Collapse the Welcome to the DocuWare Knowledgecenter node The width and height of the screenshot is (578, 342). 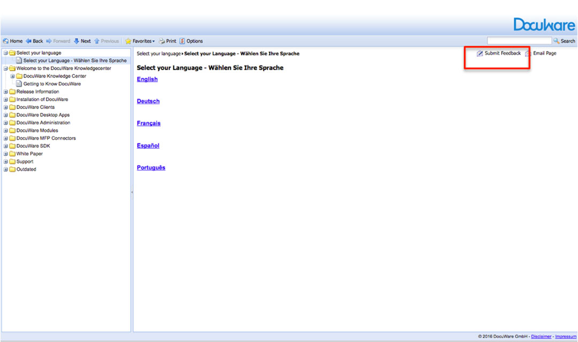coord(5,68)
